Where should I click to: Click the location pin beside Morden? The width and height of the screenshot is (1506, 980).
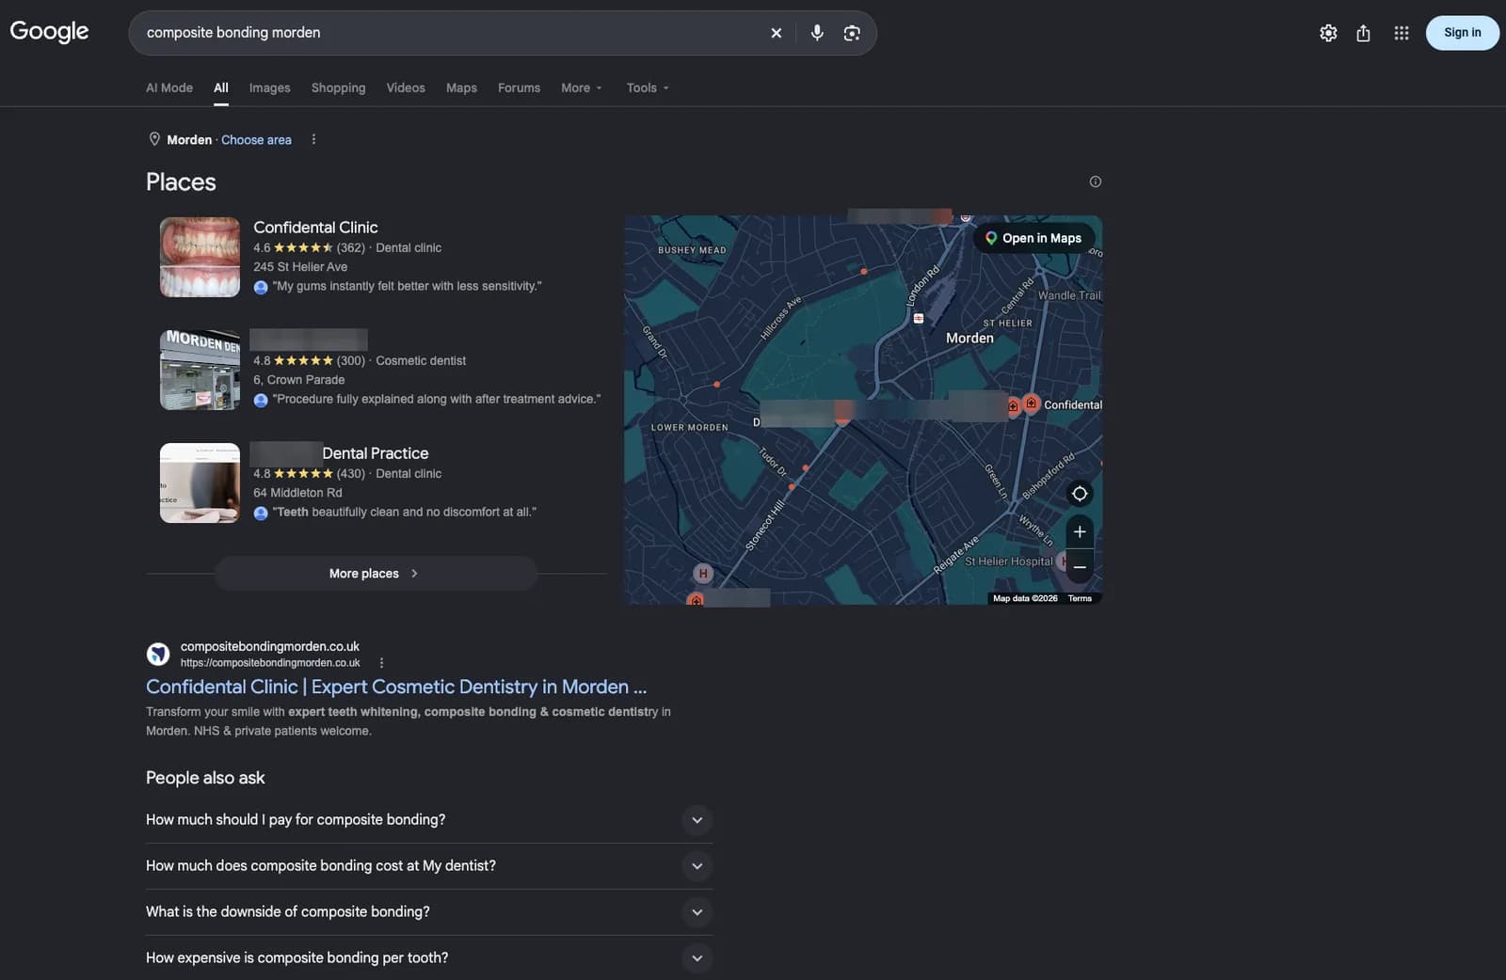(154, 139)
